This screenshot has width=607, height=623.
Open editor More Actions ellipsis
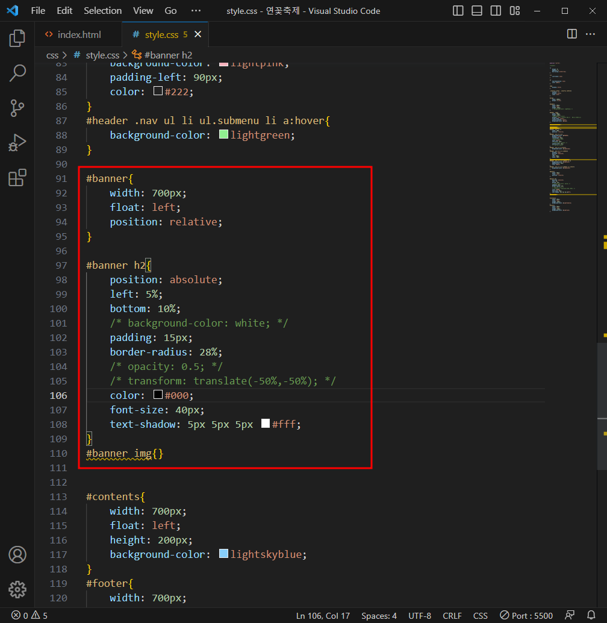[x=590, y=34]
